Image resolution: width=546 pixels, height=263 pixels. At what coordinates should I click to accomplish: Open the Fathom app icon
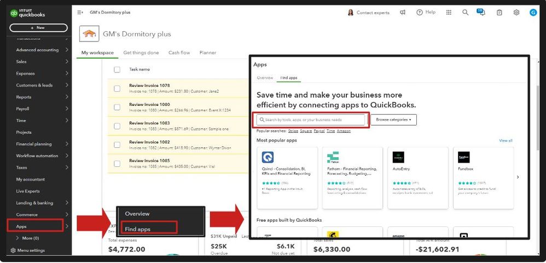click(x=333, y=157)
